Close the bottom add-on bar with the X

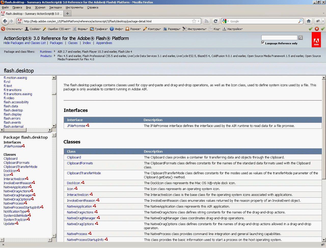(3, 245)
